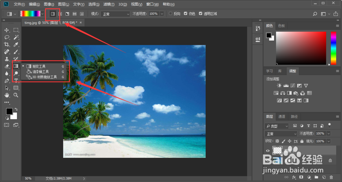Choose the angle gradient style button
Image resolution: width=342 pixels, height=182 pixels.
pyautogui.click(x=67, y=14)
